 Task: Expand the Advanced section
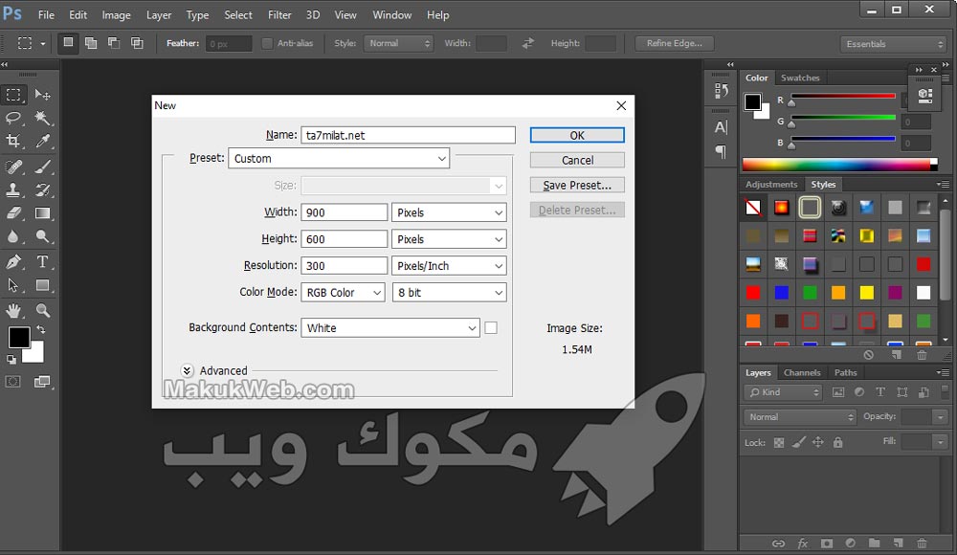pyautogui.click(x=188, y=371)
